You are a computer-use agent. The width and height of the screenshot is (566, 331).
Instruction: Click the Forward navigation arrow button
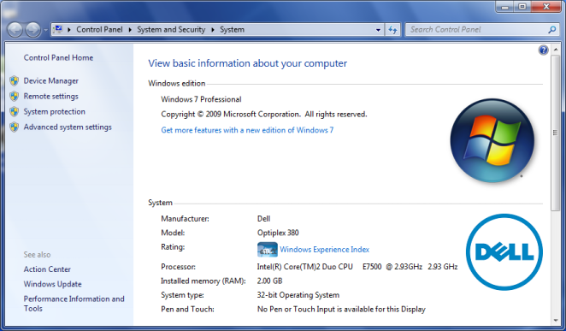(x=32, y=30)
